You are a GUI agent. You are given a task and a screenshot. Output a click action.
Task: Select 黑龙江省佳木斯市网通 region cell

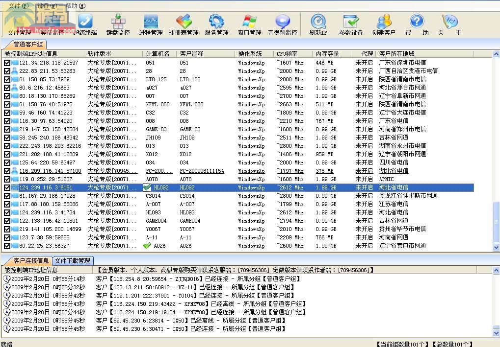[x=408, y=196]
